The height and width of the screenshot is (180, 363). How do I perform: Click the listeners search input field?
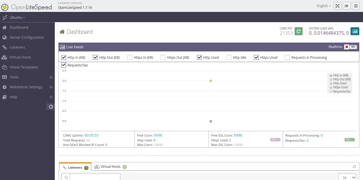[x=95, y=177]
